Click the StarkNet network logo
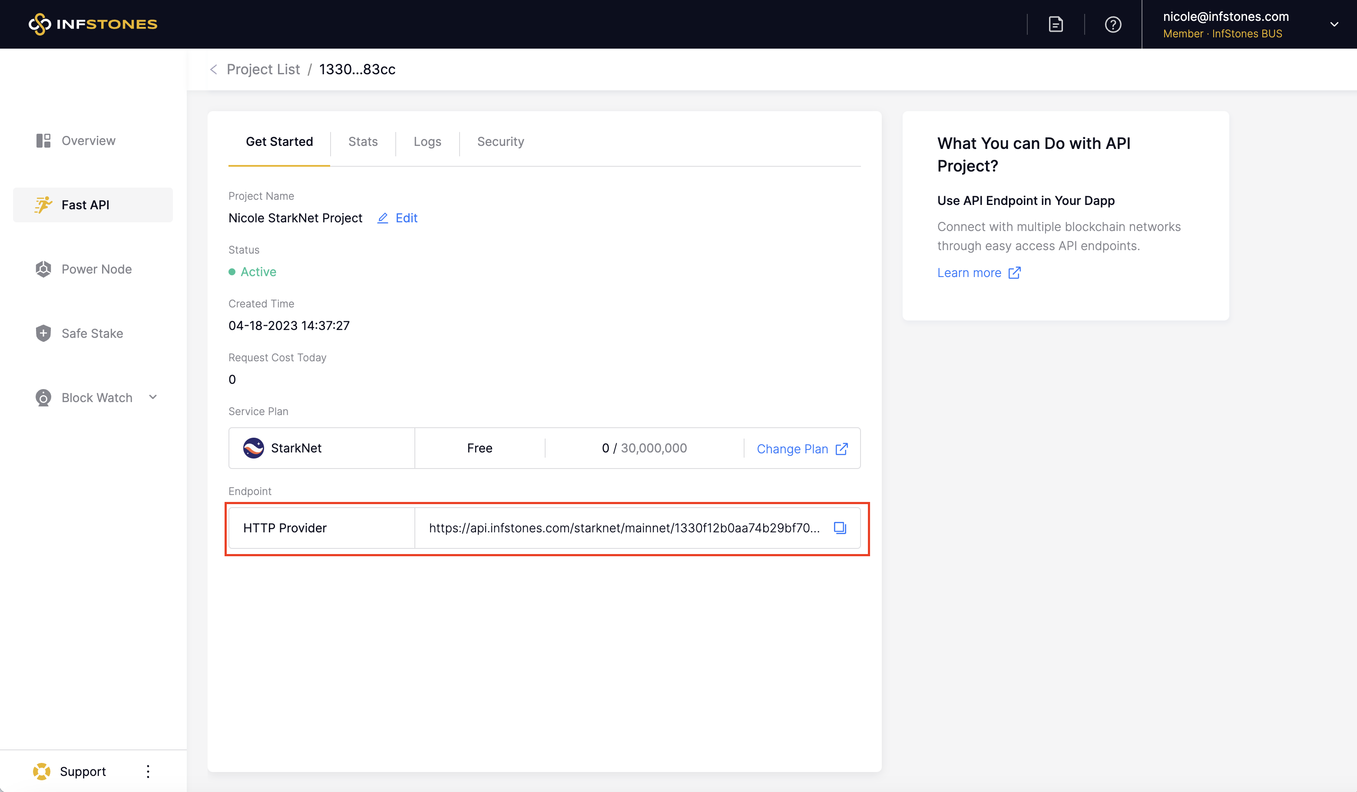This screenshot has width=1357, height=792. click(253, 448)
